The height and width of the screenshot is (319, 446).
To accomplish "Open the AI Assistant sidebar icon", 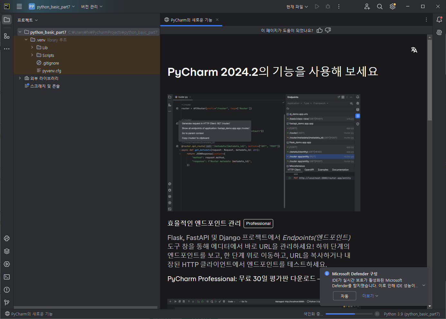I will click(x=439, y=32).
